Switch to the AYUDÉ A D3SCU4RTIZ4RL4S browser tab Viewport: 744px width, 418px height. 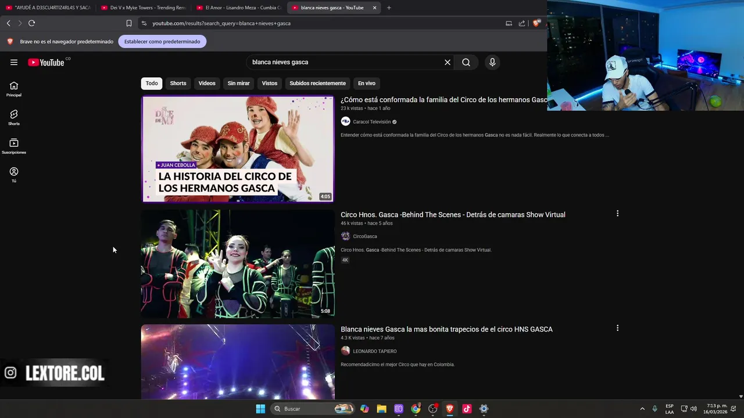(x=48, y=8)
